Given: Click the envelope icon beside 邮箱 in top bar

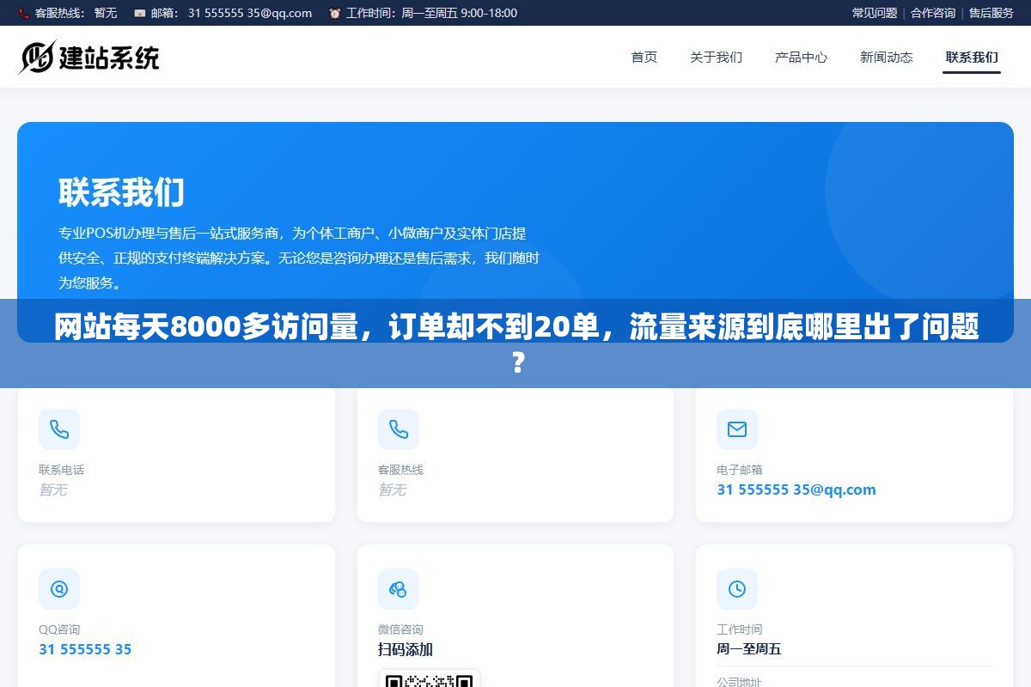Looking at the screenshot, I should pyautogui.click(x=140, y=13).
